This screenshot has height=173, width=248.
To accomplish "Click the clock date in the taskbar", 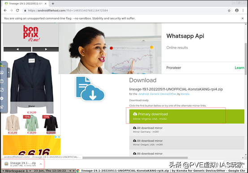I will [50, 171].
